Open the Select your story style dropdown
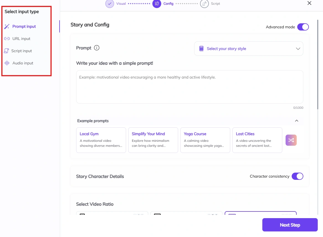The image size is (323, 237). pos(249,49)
